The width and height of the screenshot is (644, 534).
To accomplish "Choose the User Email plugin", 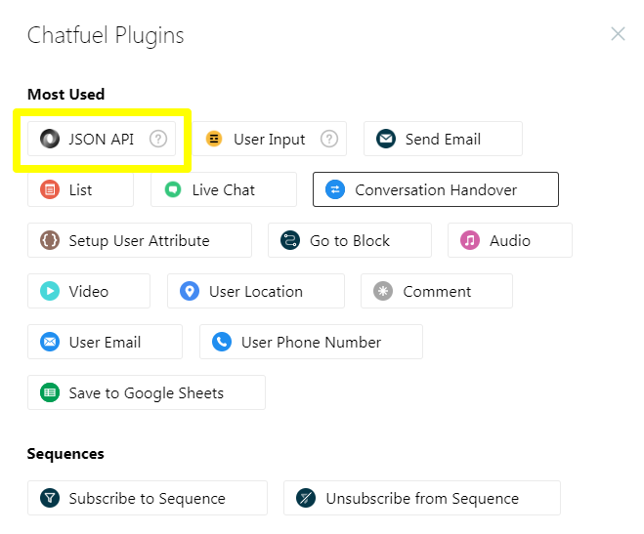I will (104, 343).
